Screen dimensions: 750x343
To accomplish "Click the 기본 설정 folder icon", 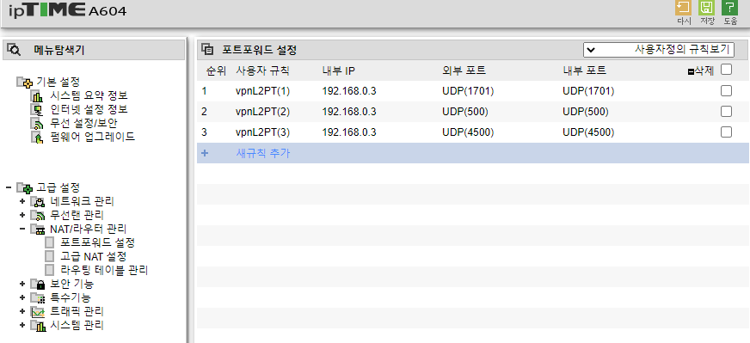I will coord(25,83).
